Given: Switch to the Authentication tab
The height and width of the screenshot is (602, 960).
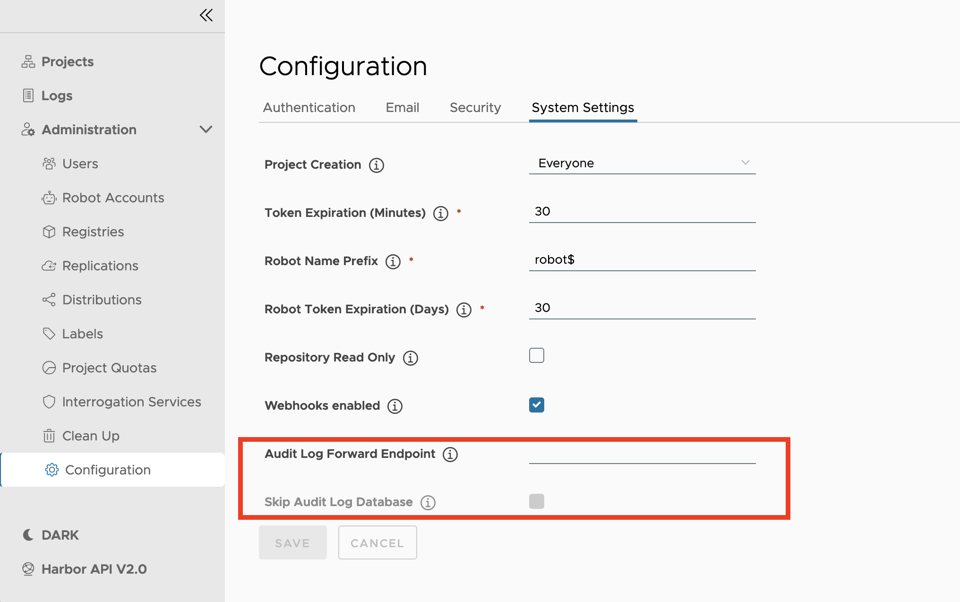Looking at the screenshot, I should point(309,108).
